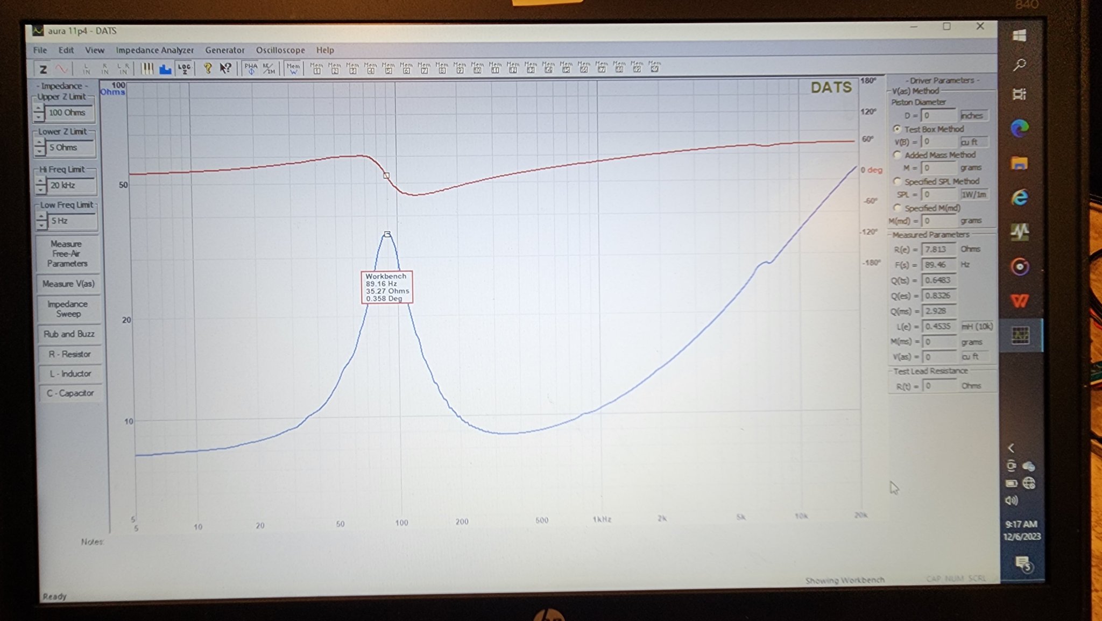Image resolution: width=1102 pixels, height=621 pixels.
Task: Decrease Upper Z Limit with the down arrow
Action: point(39,117)
